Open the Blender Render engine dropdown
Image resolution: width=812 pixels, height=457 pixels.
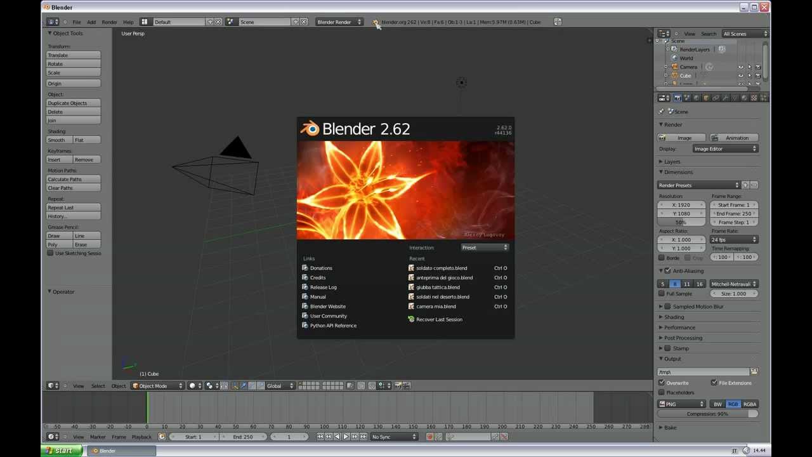click(339, 22)
